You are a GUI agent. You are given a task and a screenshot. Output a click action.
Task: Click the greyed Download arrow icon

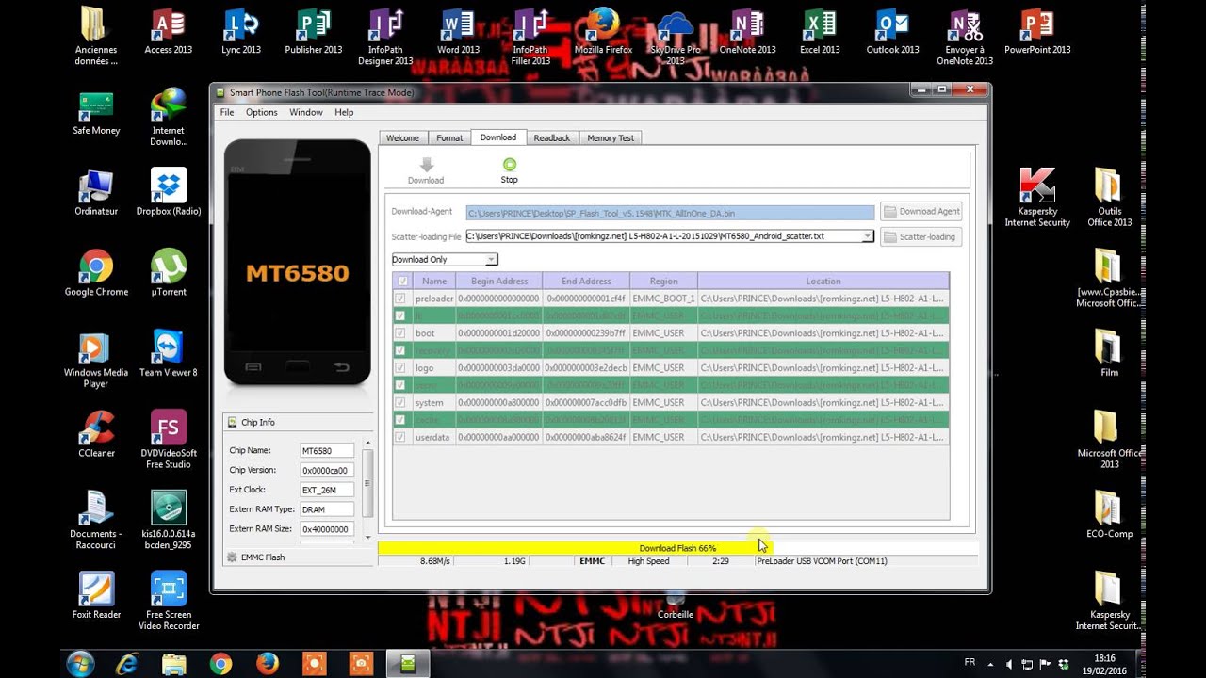[426, 165]
